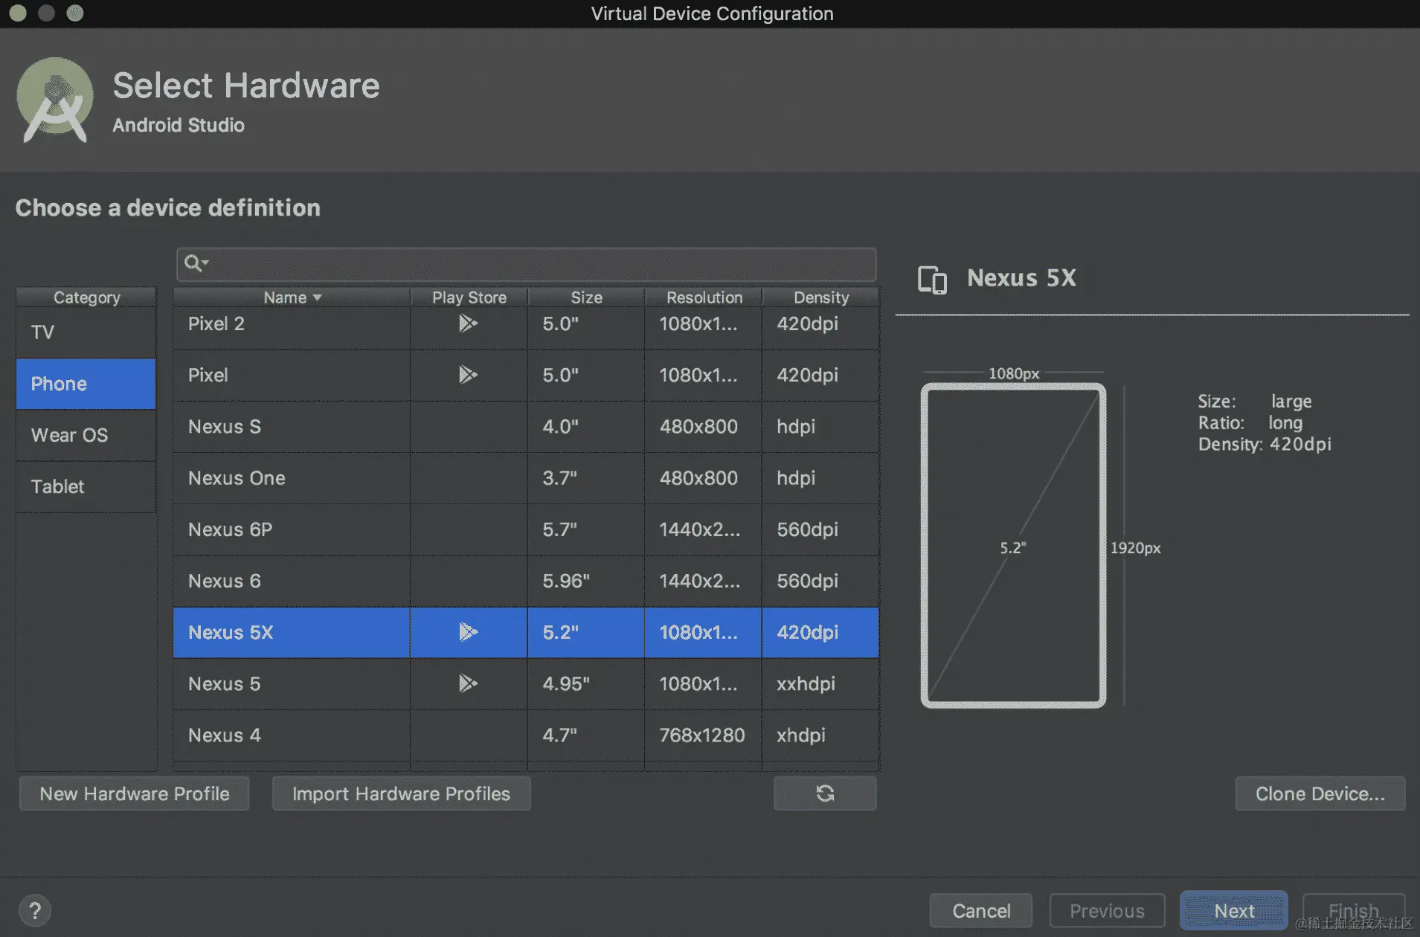This screenshot has height=937, width=1420.
Task: Click the Android Studio logo
Action: coord(55,100)
